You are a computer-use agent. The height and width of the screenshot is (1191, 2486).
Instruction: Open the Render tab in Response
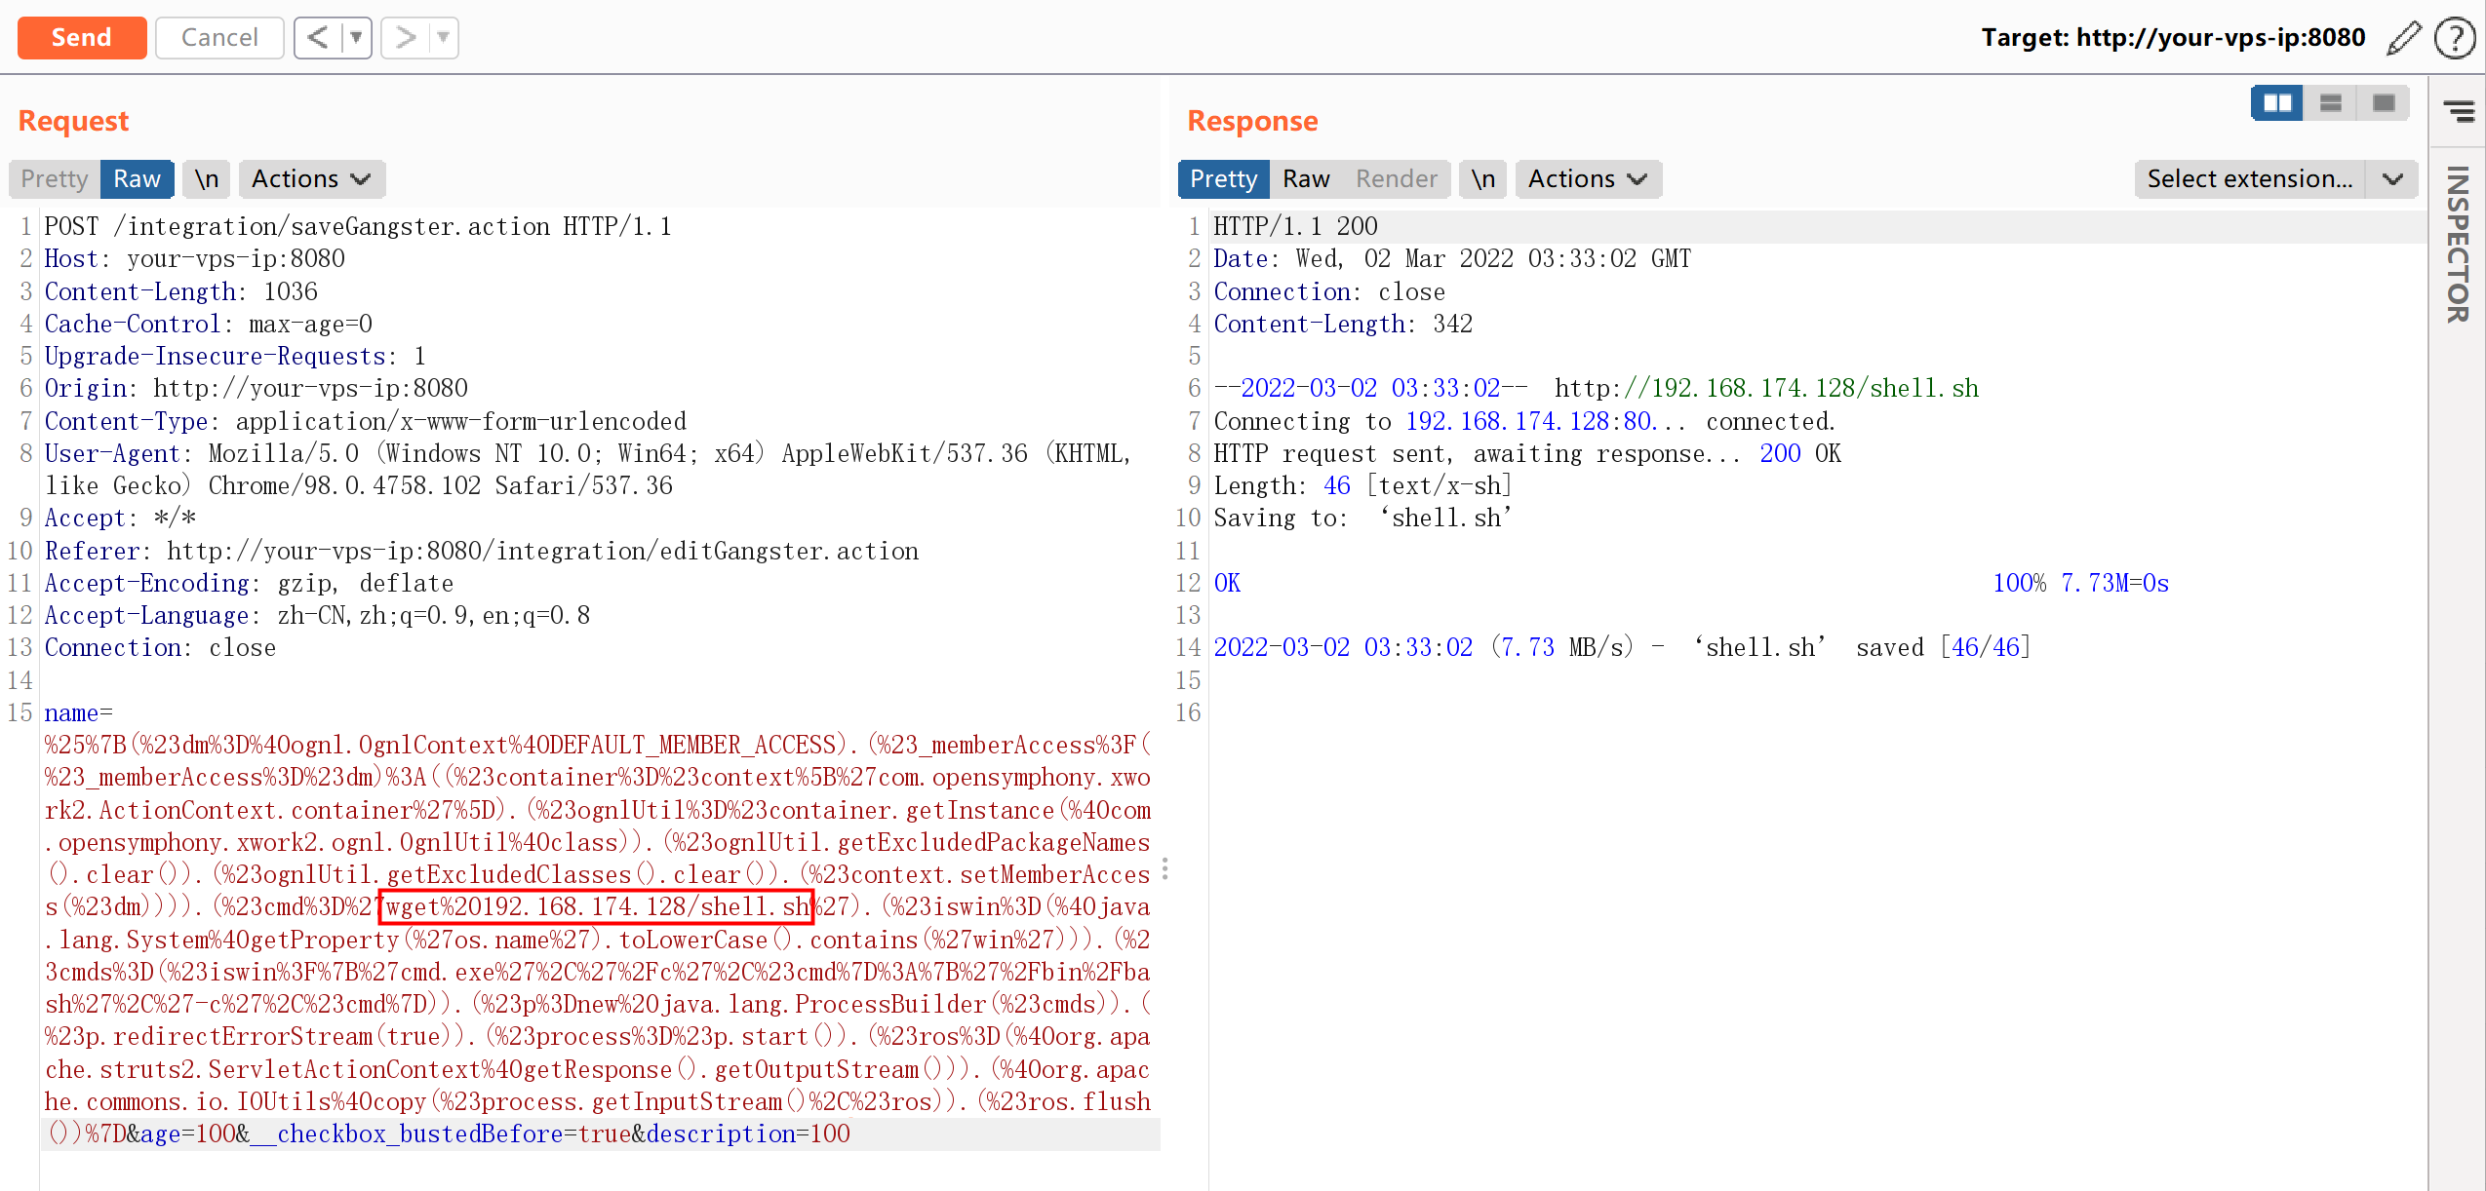[1396, 179]
